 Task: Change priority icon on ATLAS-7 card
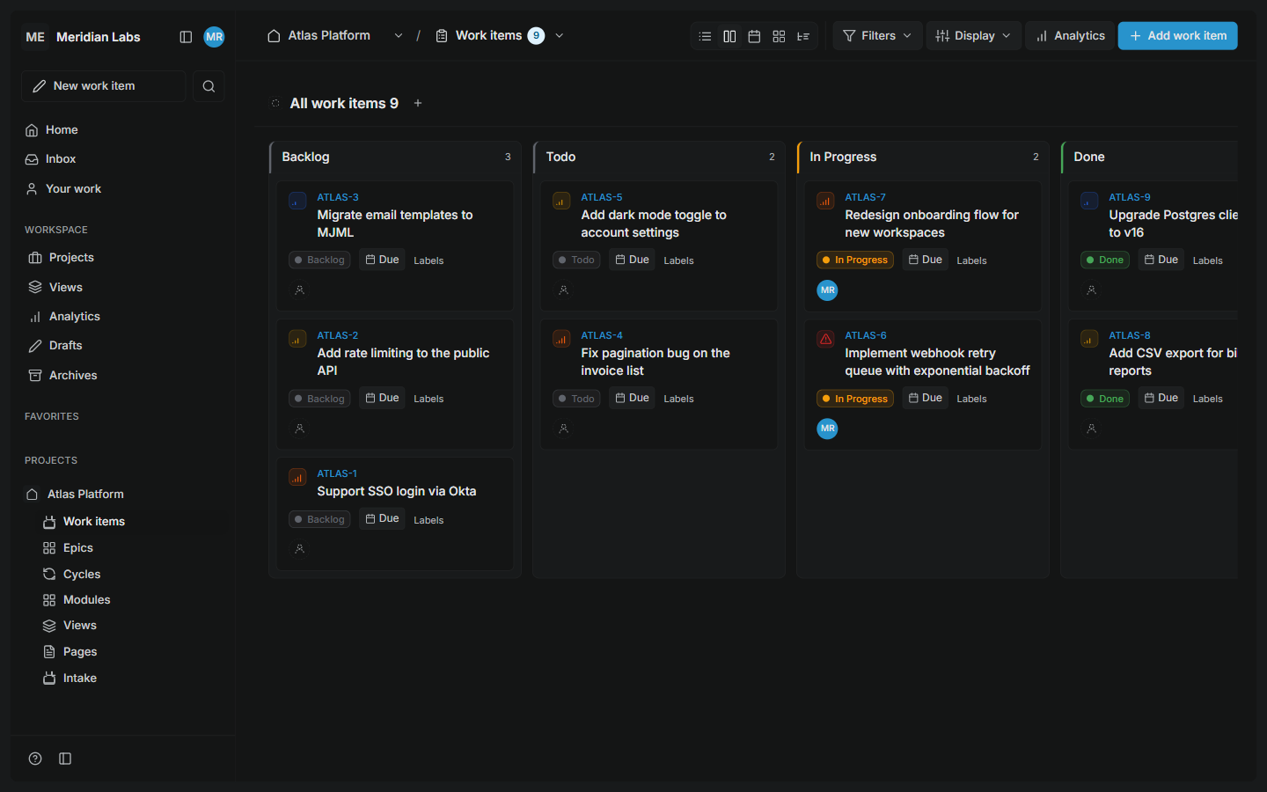[825, 201]
